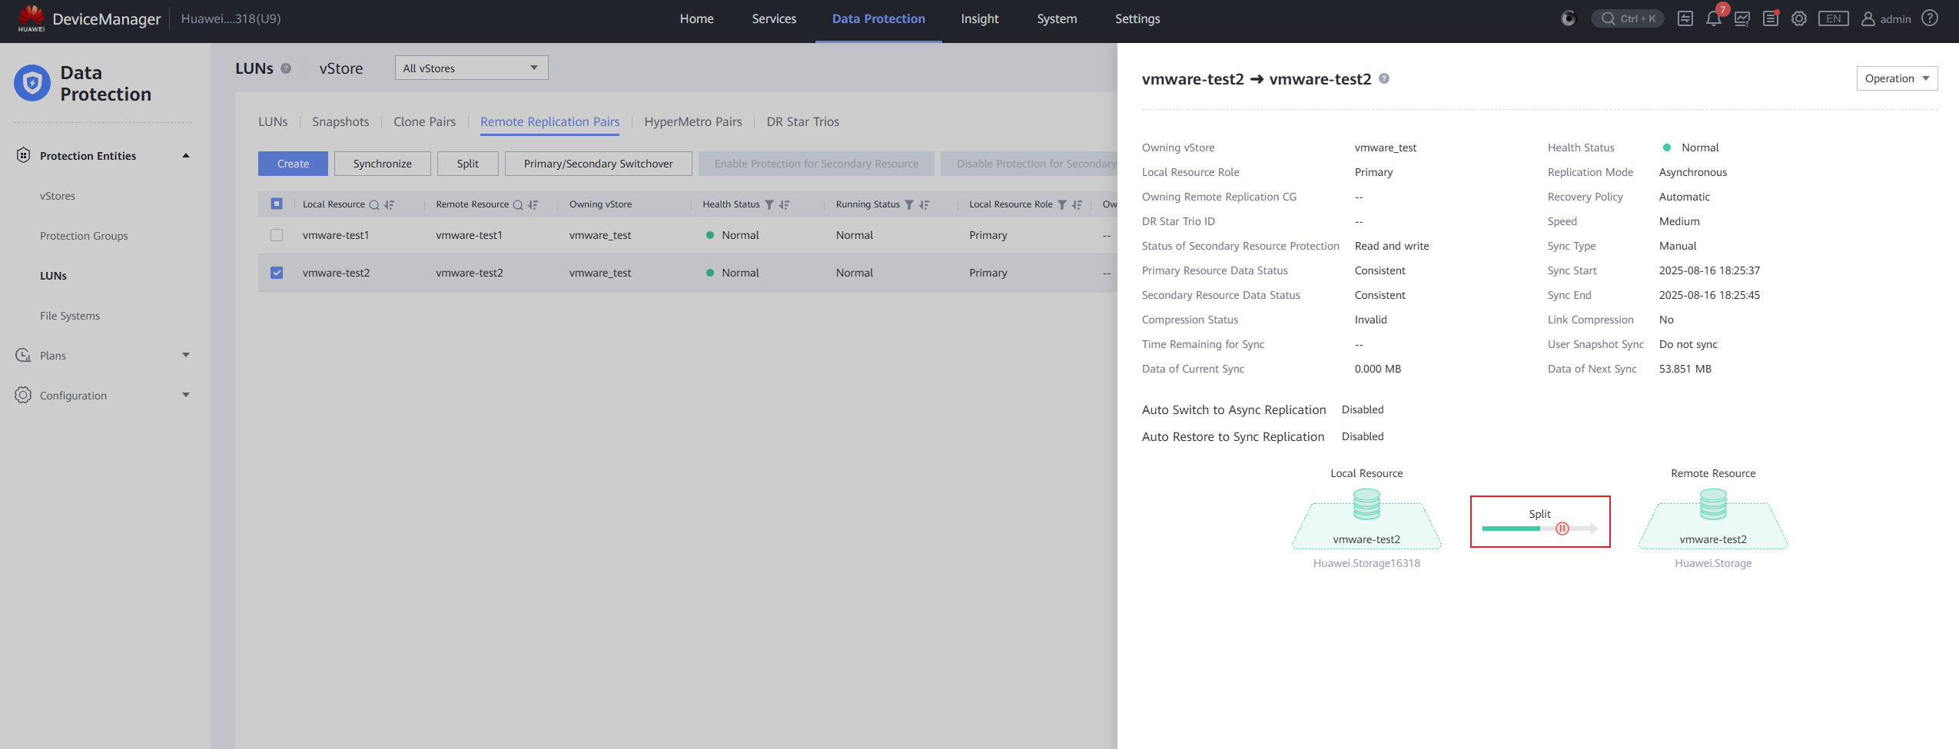The width and height of the screenshot is (1959, 749).
Task: Switch to the HyperMetro Pairs tab
Action: [693, 121]
